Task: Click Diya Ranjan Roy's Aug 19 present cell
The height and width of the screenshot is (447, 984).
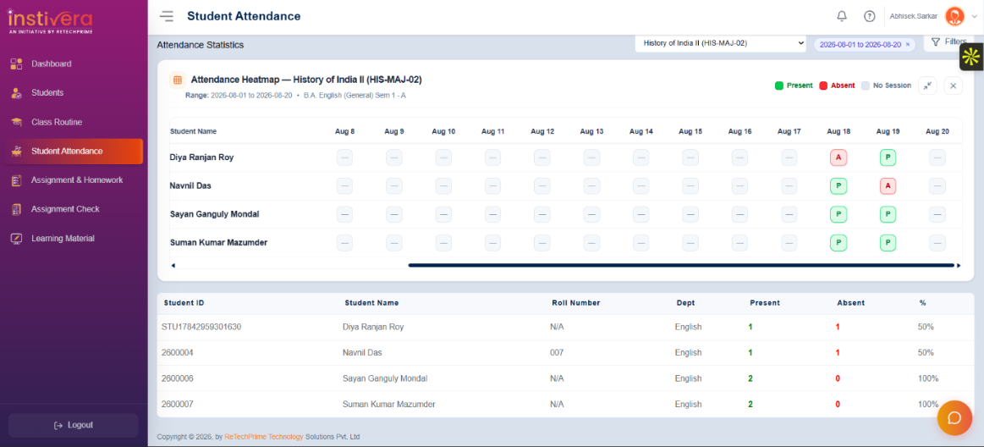Action: pyautogui.click(x=888, y=157)
